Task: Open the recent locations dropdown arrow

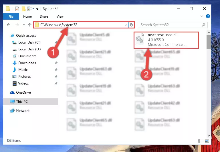Action: click(24, 25)
